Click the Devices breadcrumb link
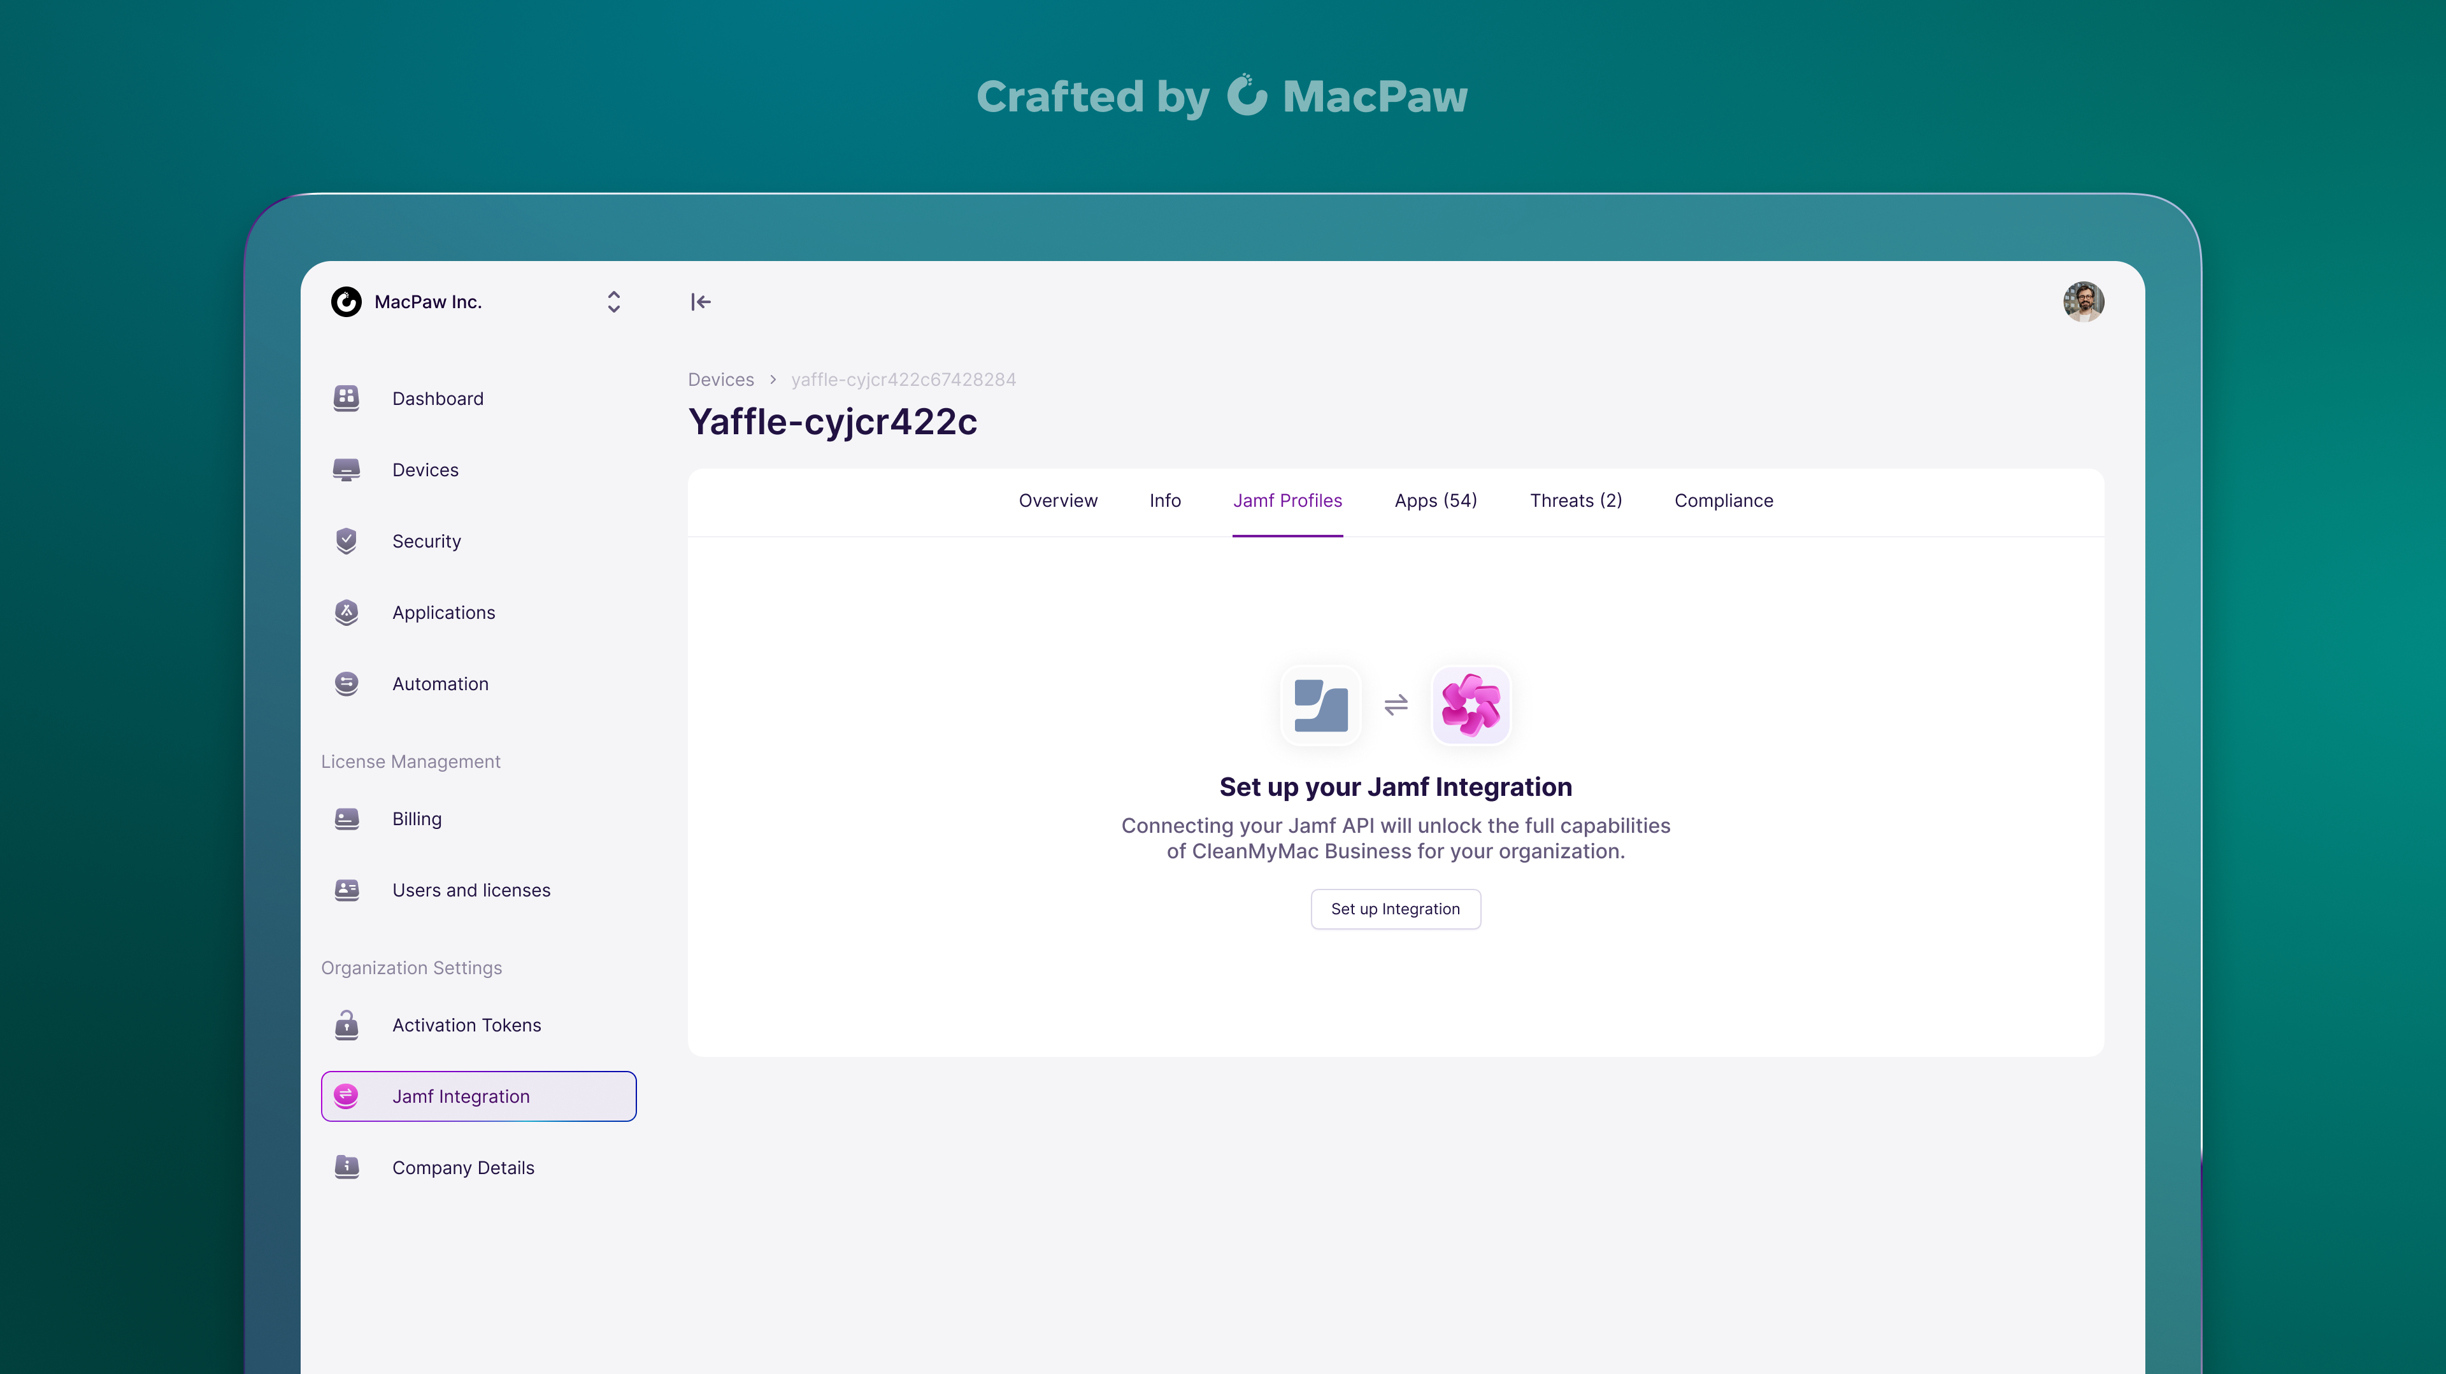Viewport: 2446px width, 1374px height. (720, 379)
